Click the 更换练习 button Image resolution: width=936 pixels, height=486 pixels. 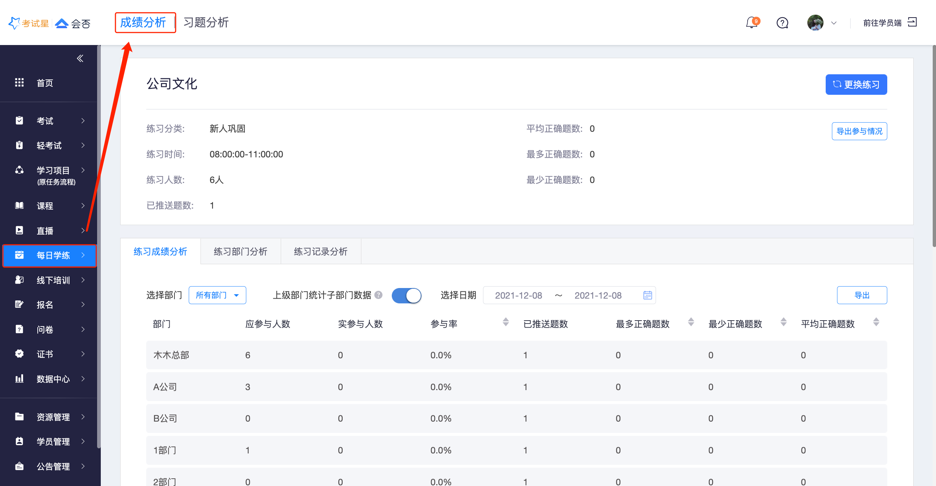click(856, 85)
